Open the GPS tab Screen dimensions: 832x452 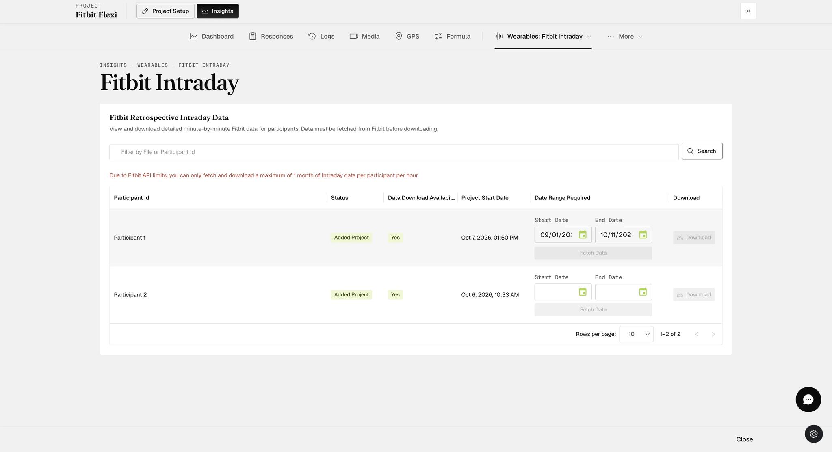pos(407,36)
